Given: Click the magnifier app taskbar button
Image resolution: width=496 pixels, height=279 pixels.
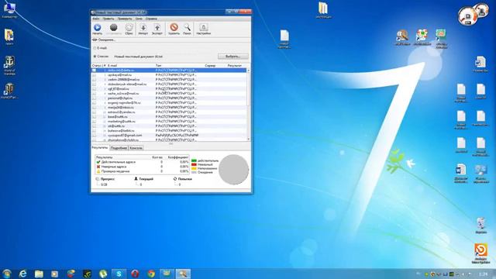Looking at the screenshot, I should tap(183, 274).
